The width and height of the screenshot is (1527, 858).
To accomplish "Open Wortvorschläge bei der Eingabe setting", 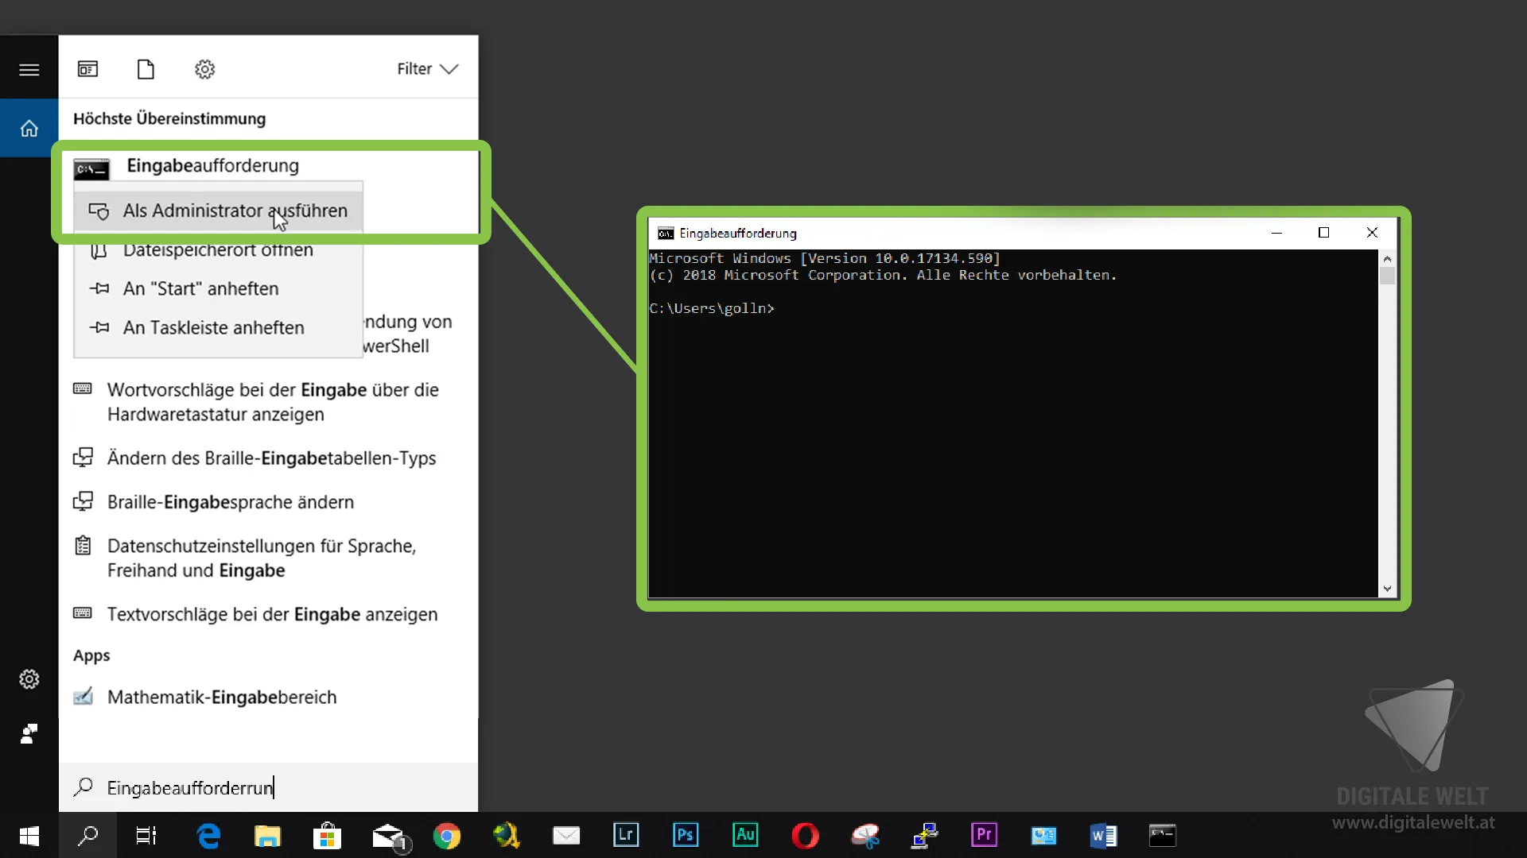I will (x=268, y=402).
